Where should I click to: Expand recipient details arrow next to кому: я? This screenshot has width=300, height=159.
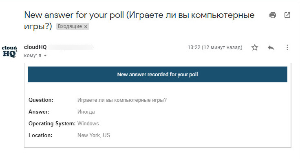(x=45, y=56)
